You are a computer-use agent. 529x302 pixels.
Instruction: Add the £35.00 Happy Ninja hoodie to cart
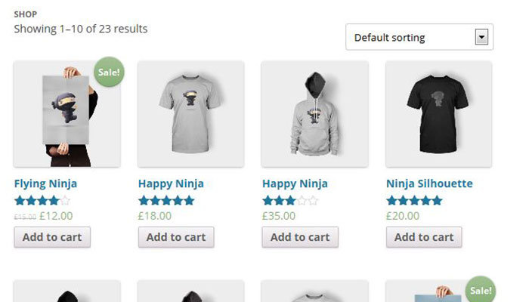coord(300,237)
